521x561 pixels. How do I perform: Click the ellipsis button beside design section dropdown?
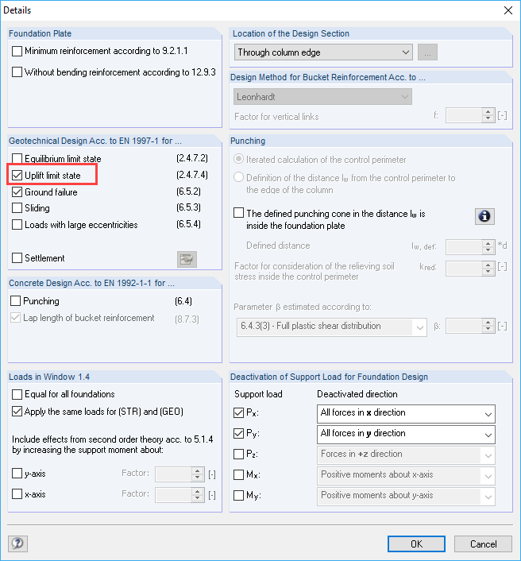pyautogui.click(x=427, y=52)
